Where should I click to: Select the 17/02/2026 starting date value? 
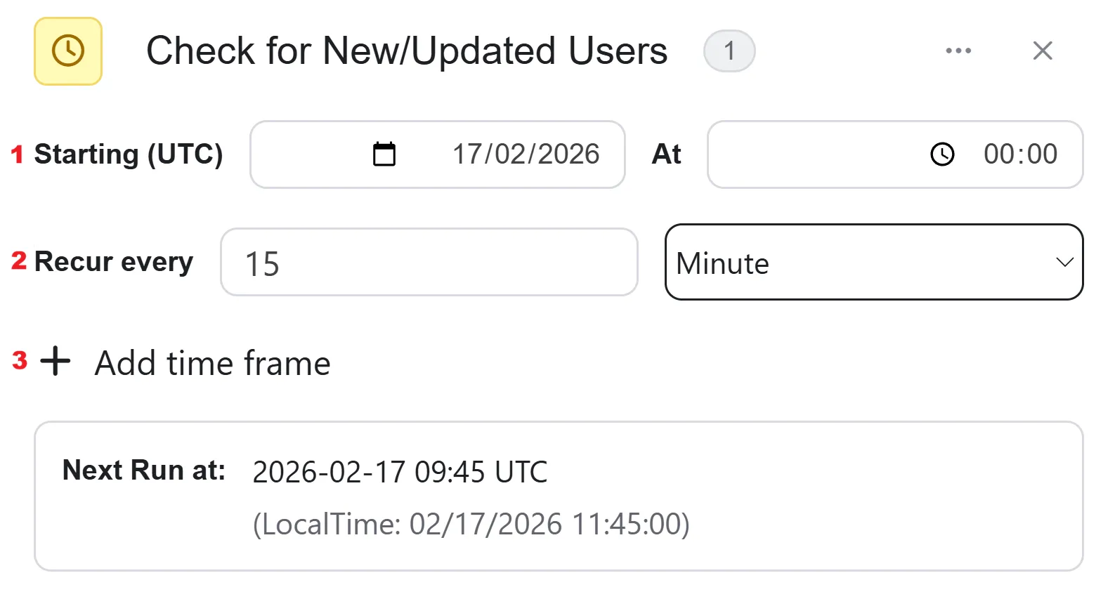point(526,154)
